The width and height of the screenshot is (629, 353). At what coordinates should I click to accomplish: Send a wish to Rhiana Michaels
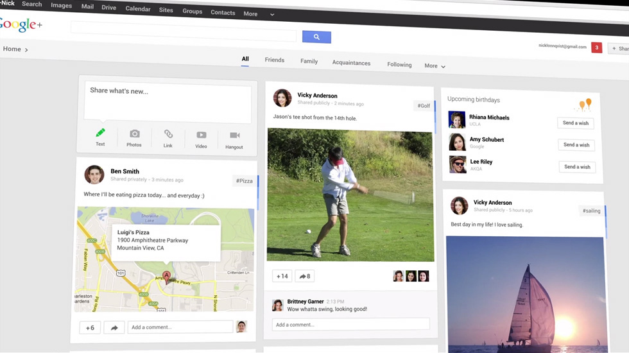tap(575, 123)
